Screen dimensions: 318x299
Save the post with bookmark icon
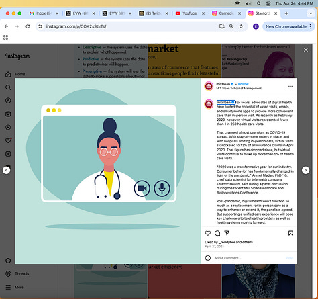point(290,233)
